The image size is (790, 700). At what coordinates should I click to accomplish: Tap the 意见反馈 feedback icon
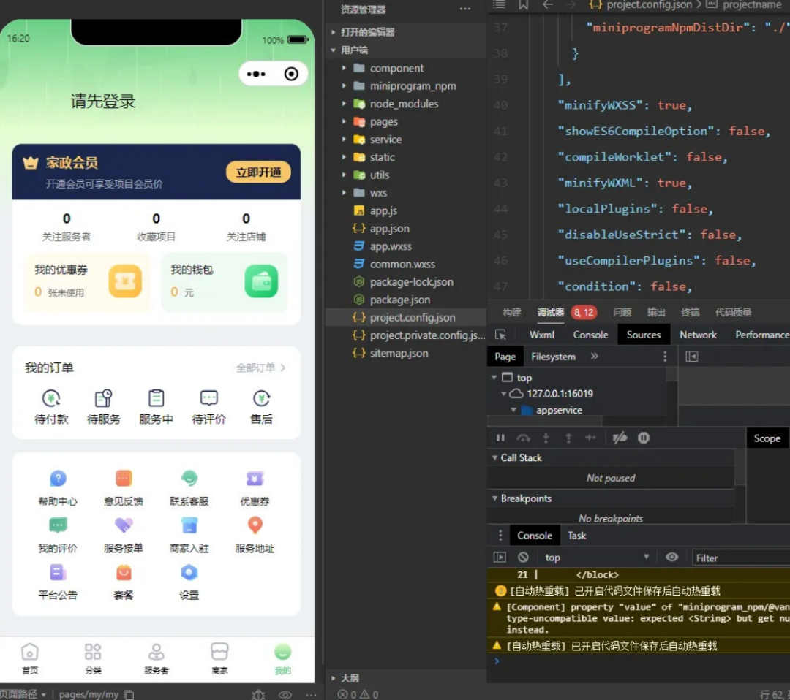point(124,479)
